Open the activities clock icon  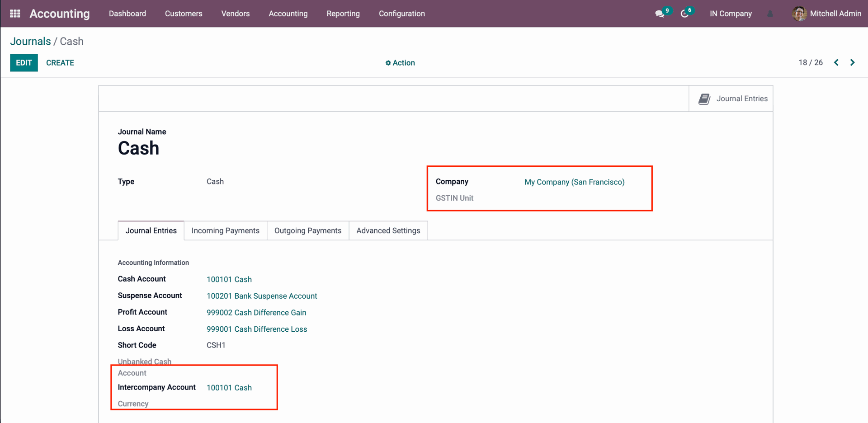point(684,14)
